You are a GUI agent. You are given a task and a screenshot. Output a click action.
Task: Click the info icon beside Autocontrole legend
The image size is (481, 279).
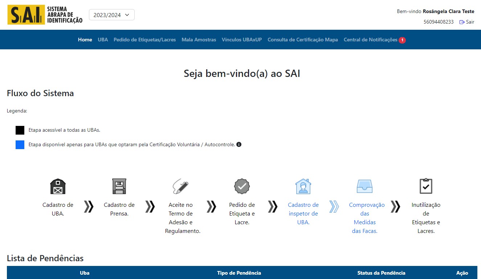[239, 144]
